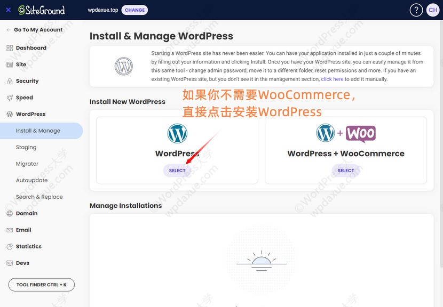Click blue WordPress logo in WordPress card

[177, 133]
